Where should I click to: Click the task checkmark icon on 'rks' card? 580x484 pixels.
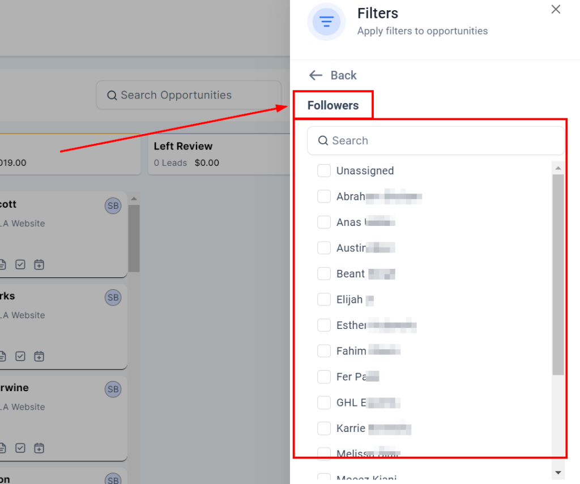[x=20, y=356]
